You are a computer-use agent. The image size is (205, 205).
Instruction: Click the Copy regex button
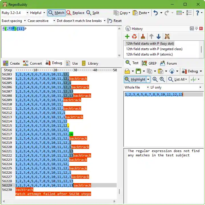coord(120,13)
